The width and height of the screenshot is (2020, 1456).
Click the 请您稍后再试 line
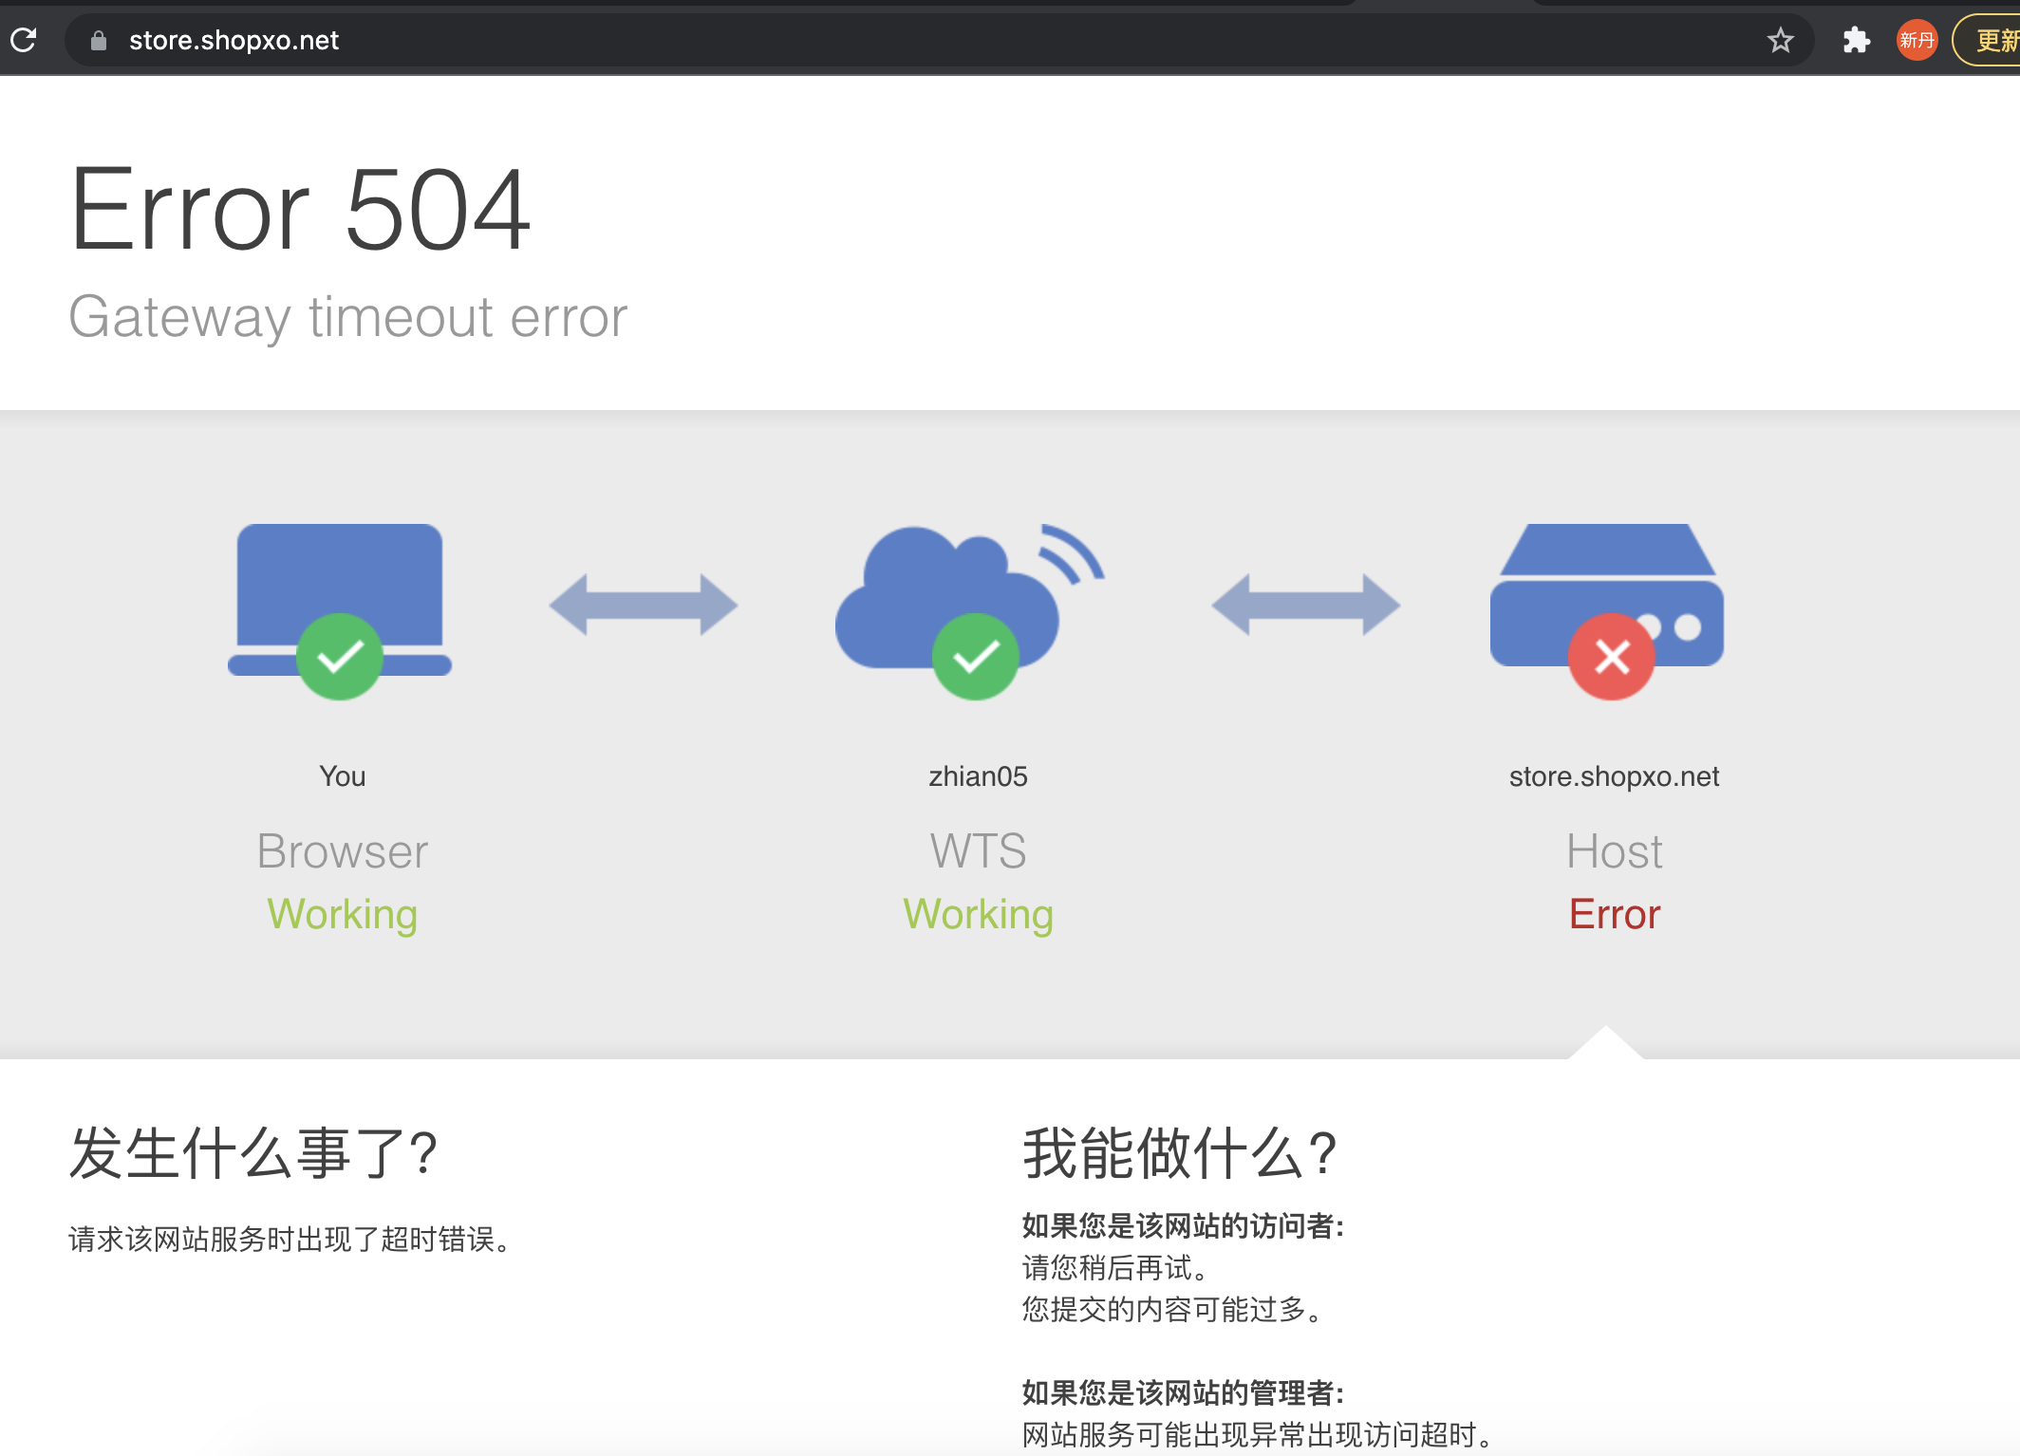(x=1115, y=1267)
